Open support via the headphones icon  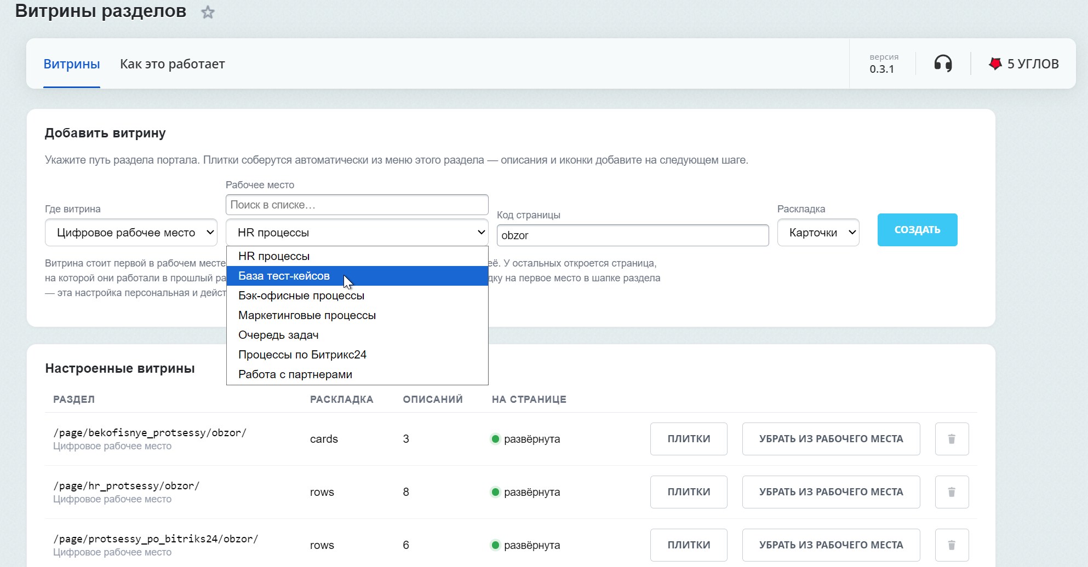pyautogui.click(x=943, y=63)
